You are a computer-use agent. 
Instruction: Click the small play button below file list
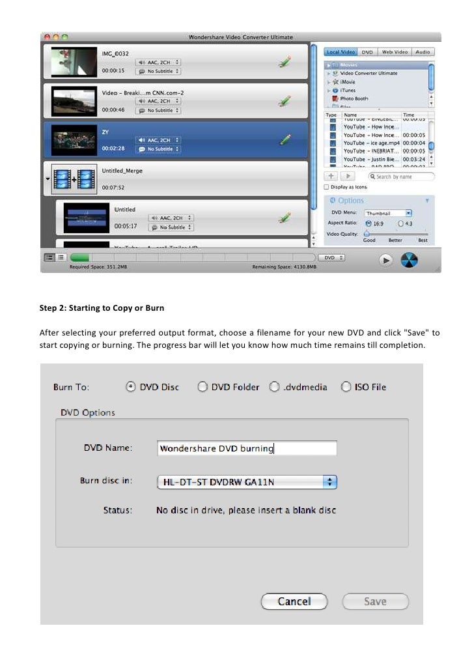click(348, 176)
